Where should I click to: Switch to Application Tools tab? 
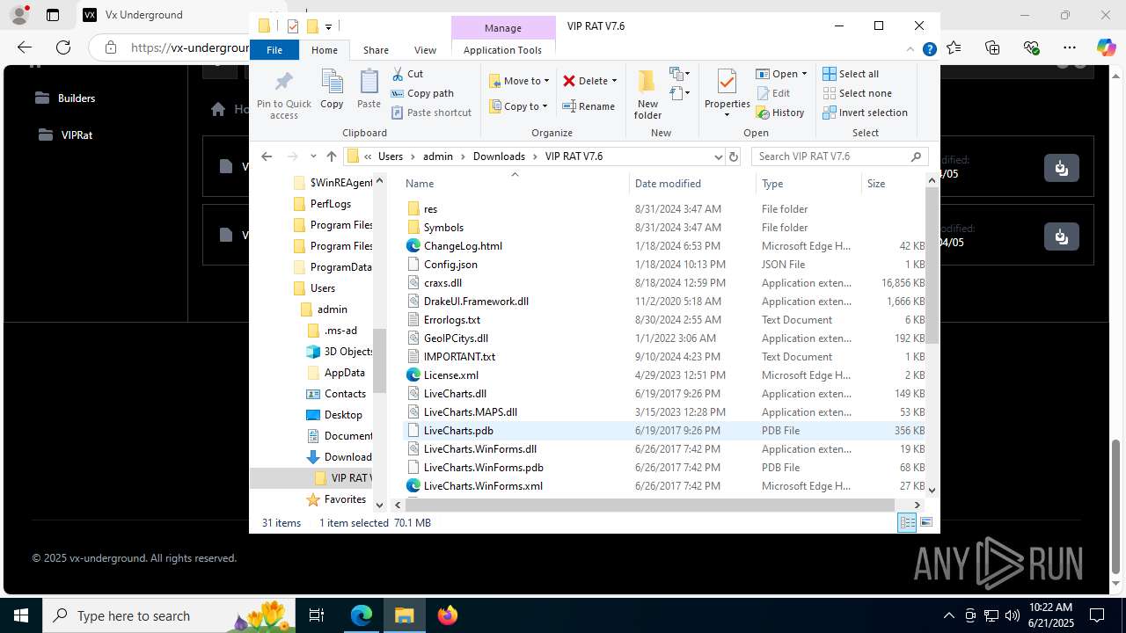click(x=502, y=50)
